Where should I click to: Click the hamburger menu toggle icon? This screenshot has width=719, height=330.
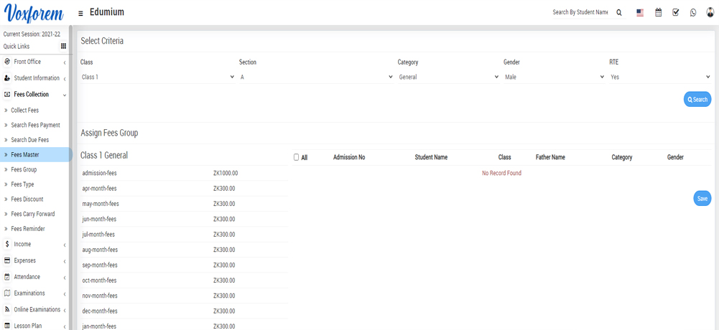click(80, 13)
